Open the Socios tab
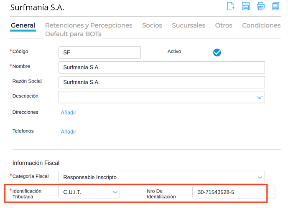The height and width of the screenshot is (208, 288). (152, 25)
